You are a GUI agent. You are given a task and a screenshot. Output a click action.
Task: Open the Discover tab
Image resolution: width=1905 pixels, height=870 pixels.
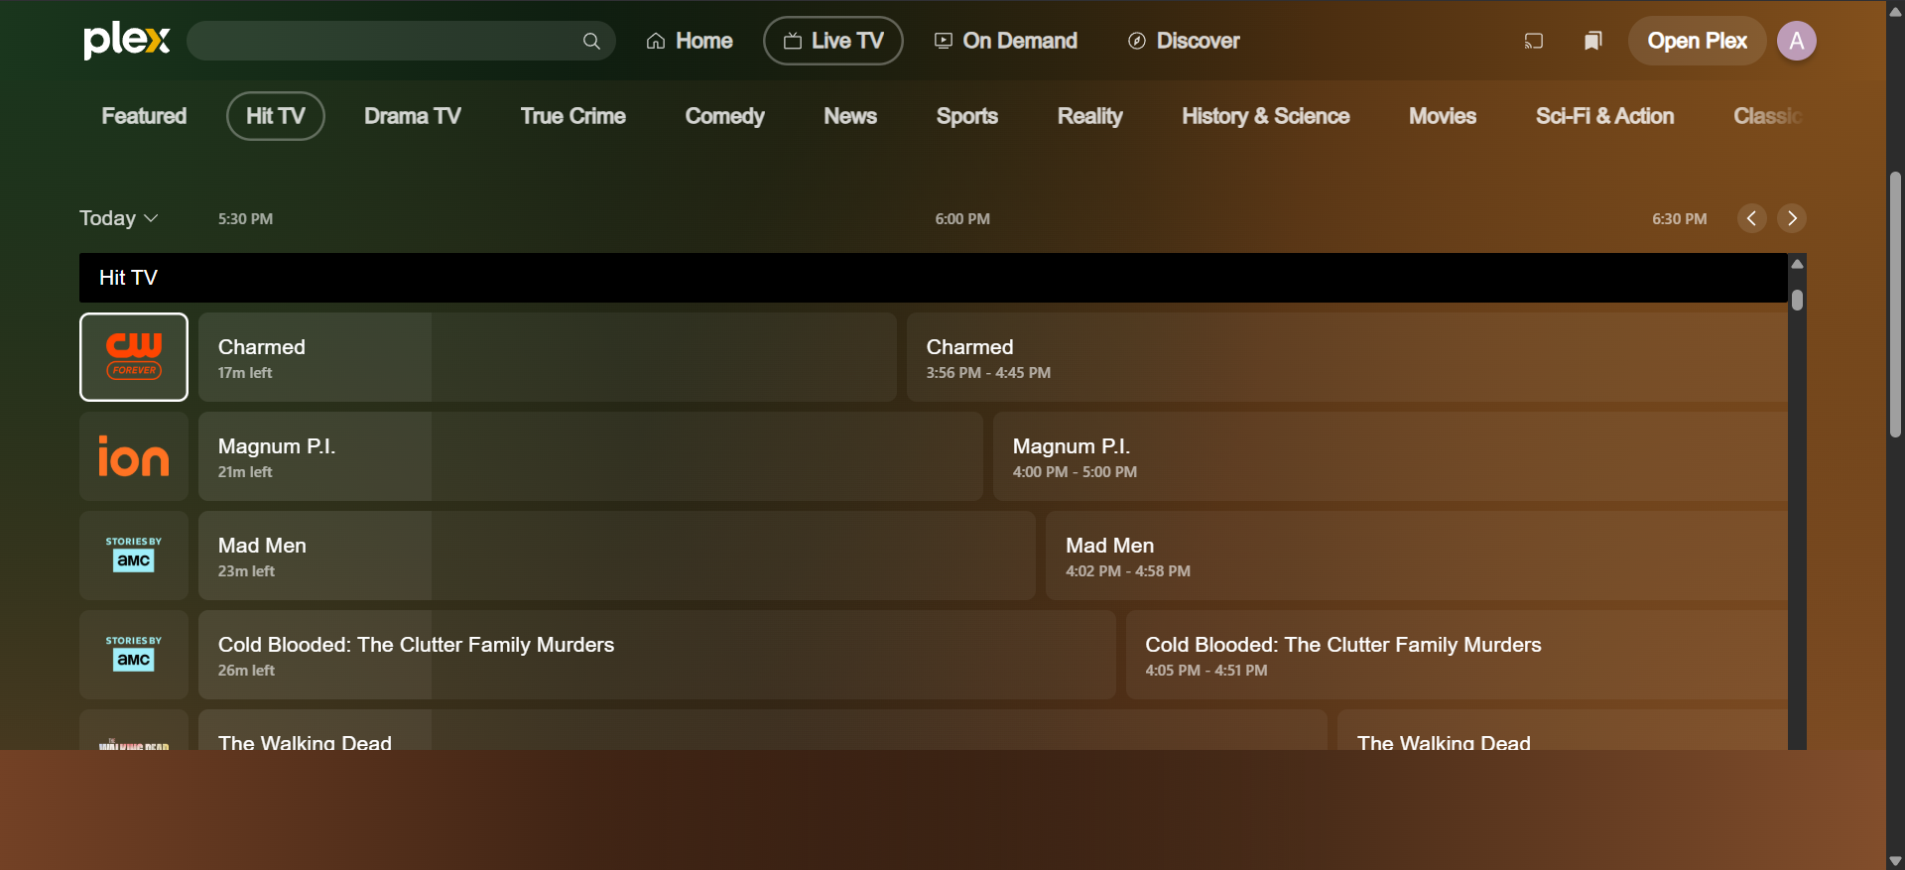[1184, 41]
